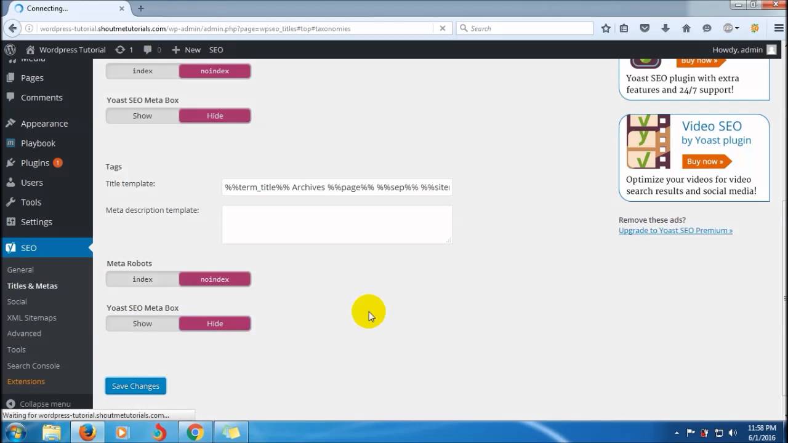Open the Search Console submenu item
The width and height of the screenshot is (788, 443).
[33, 365]
